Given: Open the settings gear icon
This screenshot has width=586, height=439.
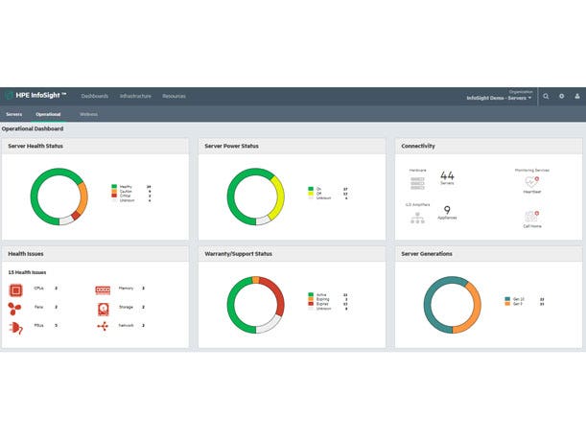Looking at the screenshot, I should pyautogui.click(x=562, y=96).
